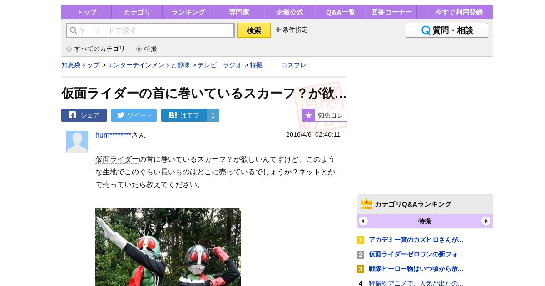The width and height of the screenshot is (545, 286).
Task: Click the 質問・相談 button
Action: (x=447, y=30)
